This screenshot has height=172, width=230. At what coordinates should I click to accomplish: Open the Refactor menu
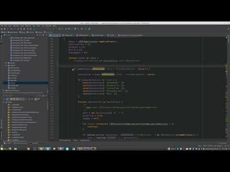pos(28,26)
